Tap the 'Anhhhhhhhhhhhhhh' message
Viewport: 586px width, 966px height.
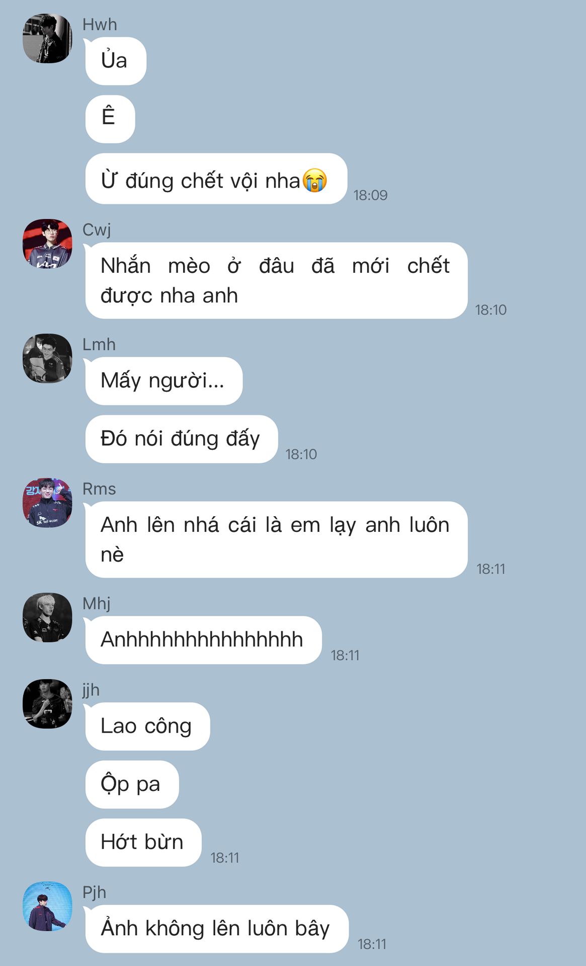tap(203, 640)
